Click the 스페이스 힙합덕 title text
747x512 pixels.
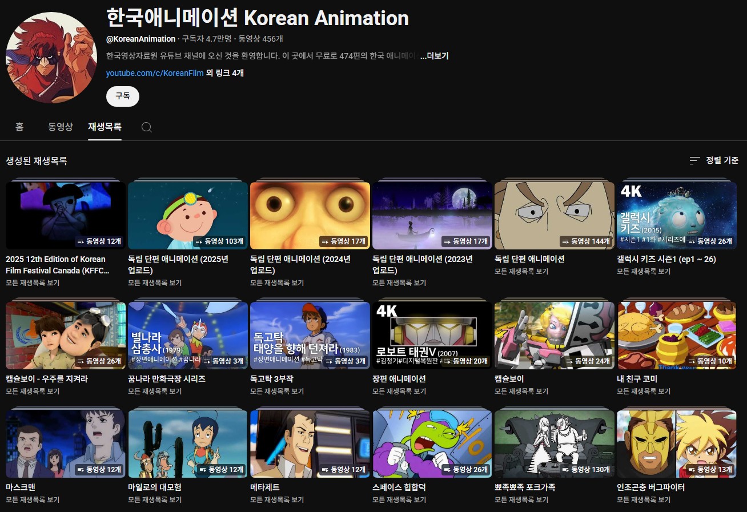coord(399,487)
